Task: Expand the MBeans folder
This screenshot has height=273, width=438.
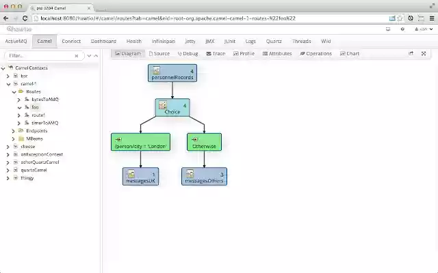Action: pyautogui.click(x=14, y=139)
